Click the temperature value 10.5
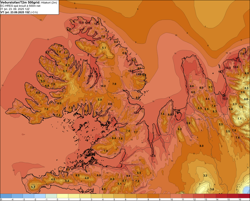The width and height of the screenshot is (250, 201). (x=221, y=72)
